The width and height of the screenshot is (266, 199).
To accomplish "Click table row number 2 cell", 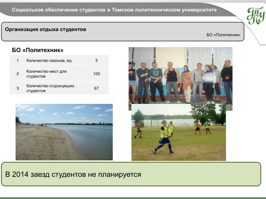I will click(18, 74).
